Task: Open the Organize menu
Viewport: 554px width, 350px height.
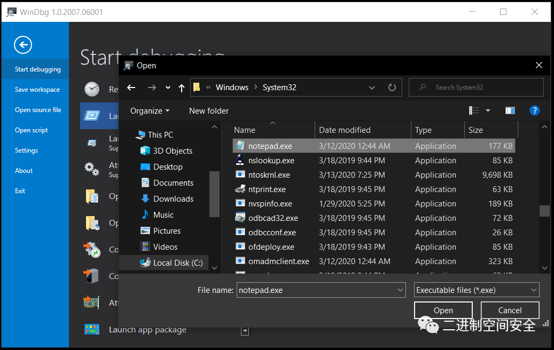Action: 150,111
